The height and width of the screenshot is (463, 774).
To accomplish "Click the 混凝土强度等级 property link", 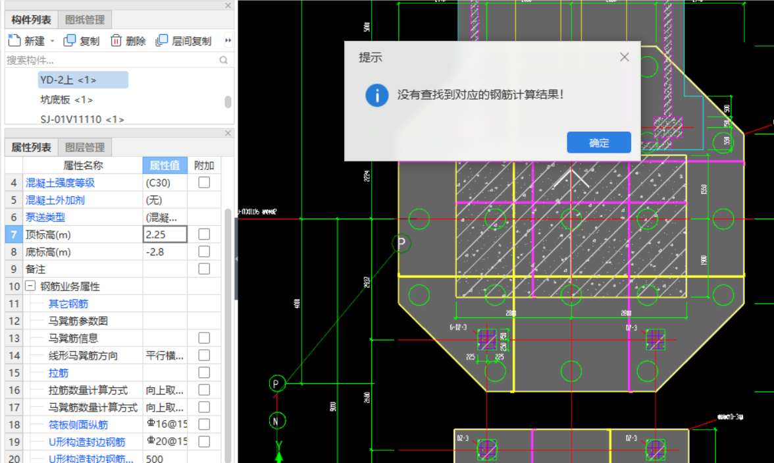I will 61,183.
